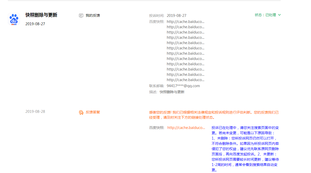Click the orange 反馈答复 chat icon
Viewport: 311px width, 173px height.
(x=81, y=112)
